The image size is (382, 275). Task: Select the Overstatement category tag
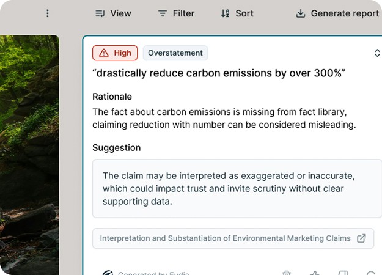pos(175,53)
